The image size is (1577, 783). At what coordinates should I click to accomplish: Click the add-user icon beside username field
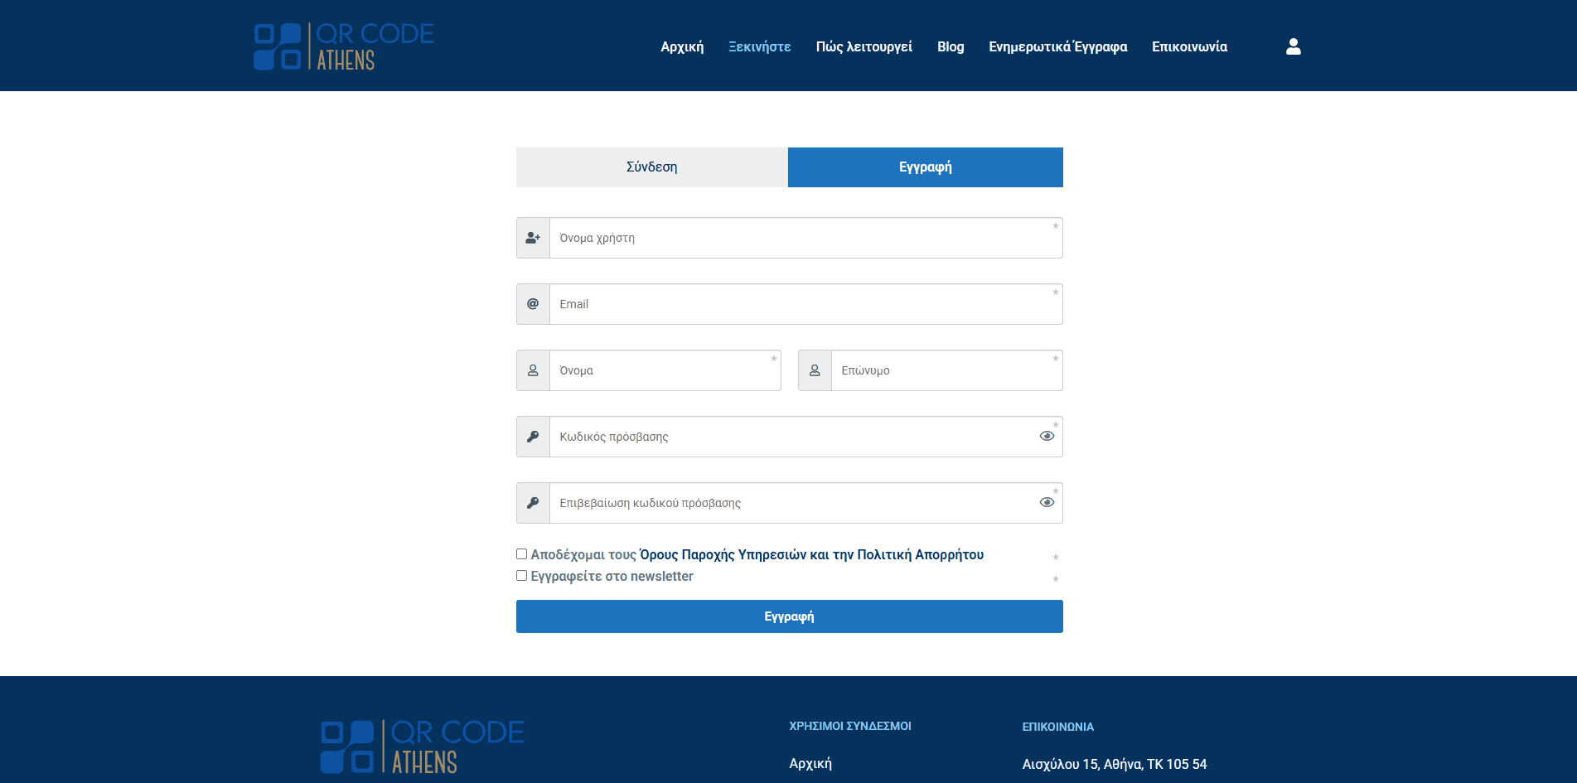click(533, 238)
